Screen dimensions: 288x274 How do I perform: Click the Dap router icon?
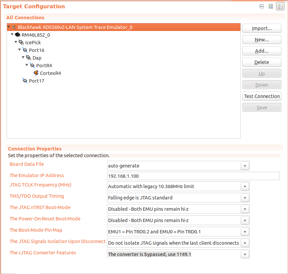29,58
